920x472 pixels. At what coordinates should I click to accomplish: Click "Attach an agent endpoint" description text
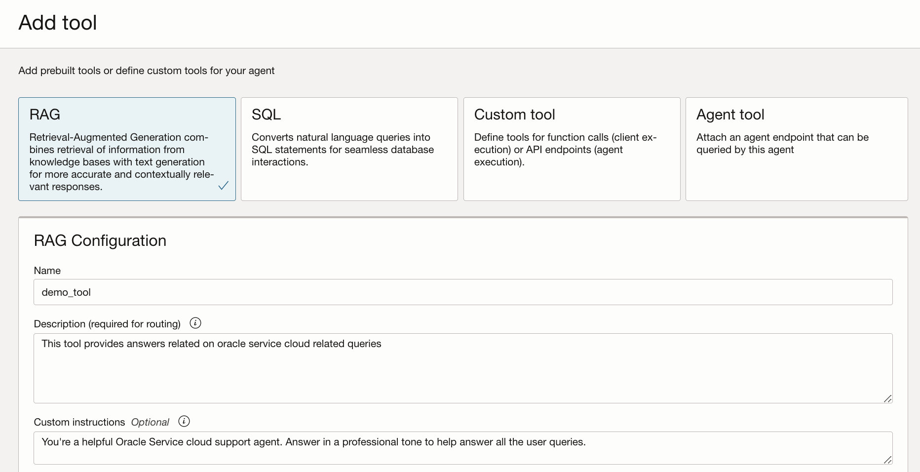pyautogui.click(x=782, y=143)
